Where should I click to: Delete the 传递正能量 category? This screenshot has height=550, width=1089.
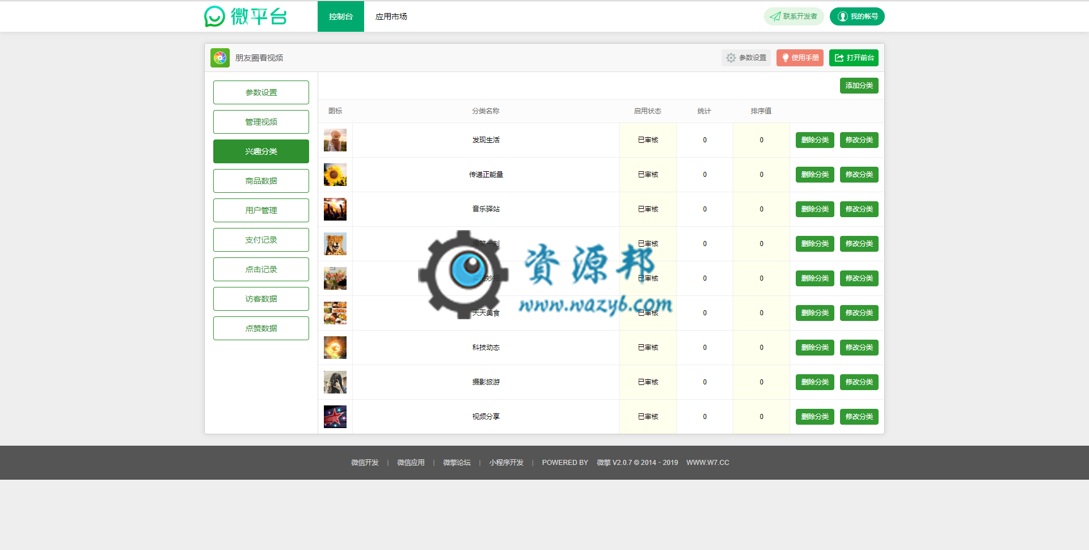click(815, 175)
